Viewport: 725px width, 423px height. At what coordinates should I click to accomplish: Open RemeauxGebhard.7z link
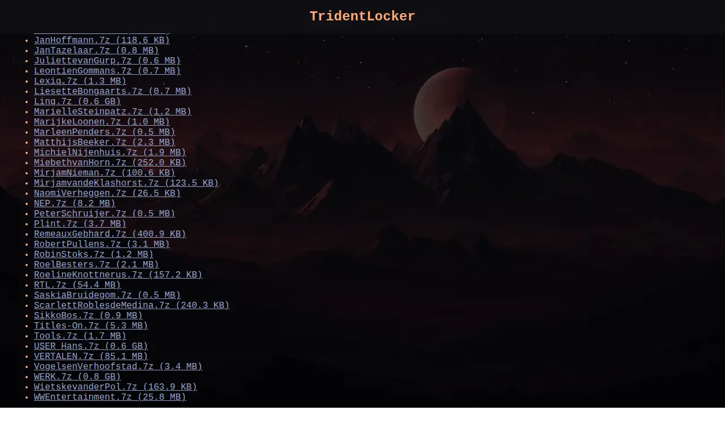110,234
